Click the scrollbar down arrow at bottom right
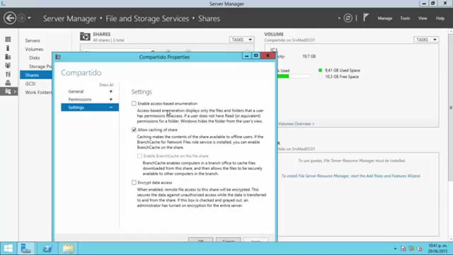 tap(451, 239)
